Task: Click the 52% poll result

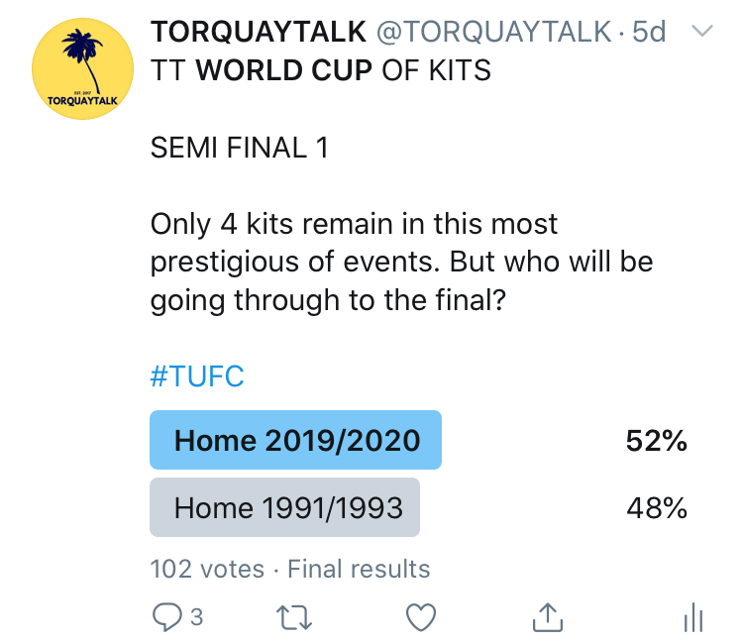Action: [x=656, y=441]
